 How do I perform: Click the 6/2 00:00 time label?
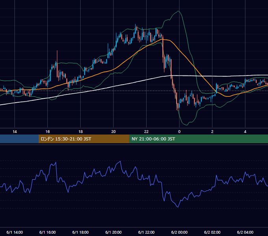(179, 232)
